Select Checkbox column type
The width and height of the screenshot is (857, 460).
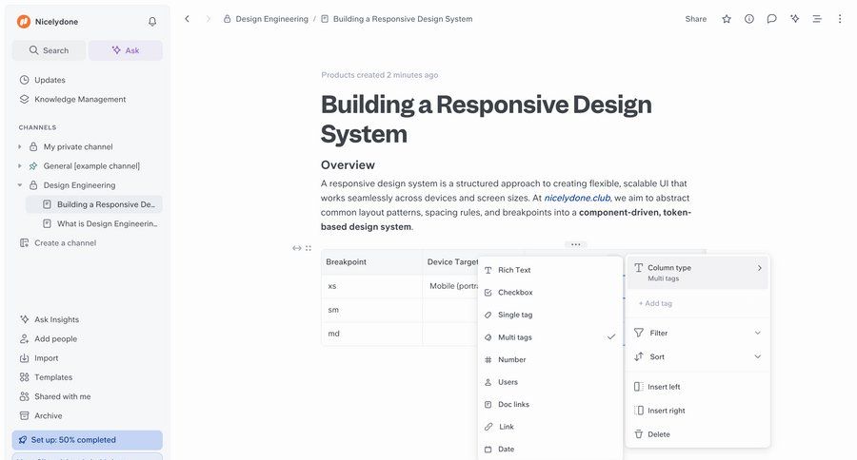tap(514, 293)
